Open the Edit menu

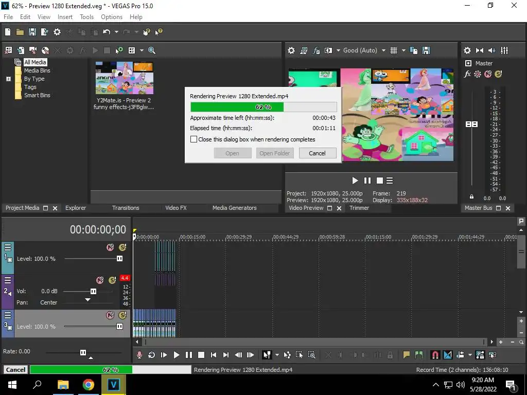[x=25, y=17]
